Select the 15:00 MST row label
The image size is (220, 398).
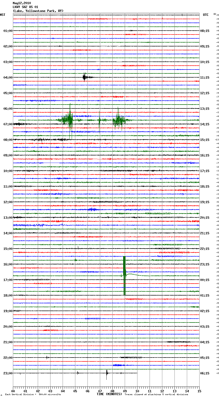[x=8, y=249]
